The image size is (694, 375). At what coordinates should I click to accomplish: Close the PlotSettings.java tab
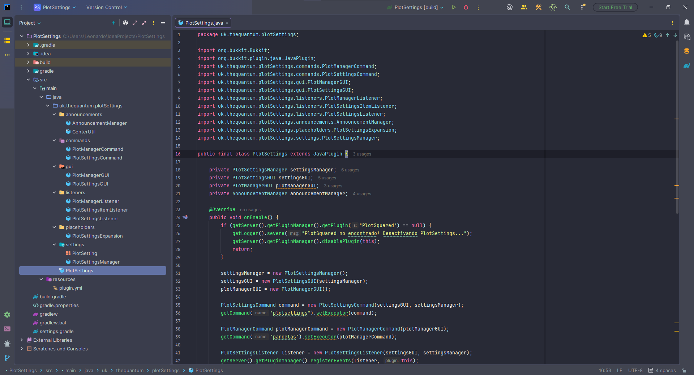(x=227, y=23)
